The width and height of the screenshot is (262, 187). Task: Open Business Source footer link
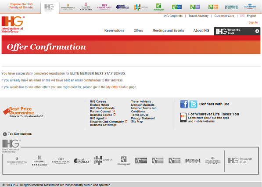pyautogui.click(x=101, y=115)
